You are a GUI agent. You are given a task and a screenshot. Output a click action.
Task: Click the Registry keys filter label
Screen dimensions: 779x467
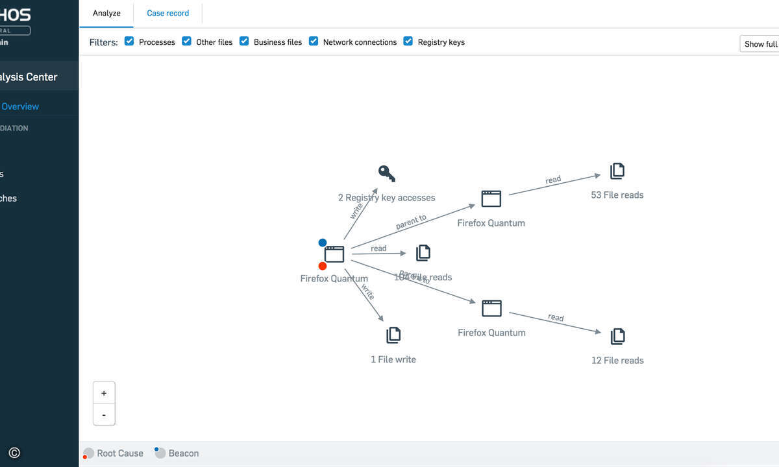[x=441, y=42]
